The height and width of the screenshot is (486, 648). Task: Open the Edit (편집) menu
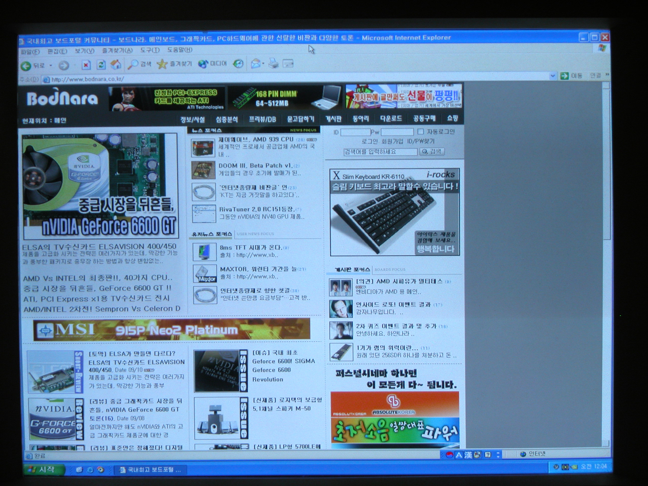(57, 51)
